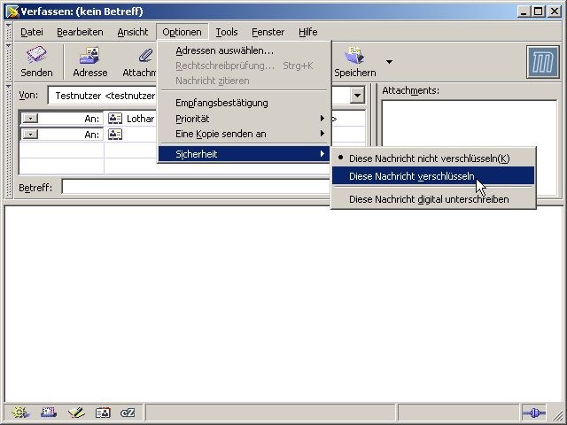The width and height of the screenshot is (567, 425).
Task: Enable 'Diese Nachricht digital unterschreiben'
Action: tap(429, 199)
